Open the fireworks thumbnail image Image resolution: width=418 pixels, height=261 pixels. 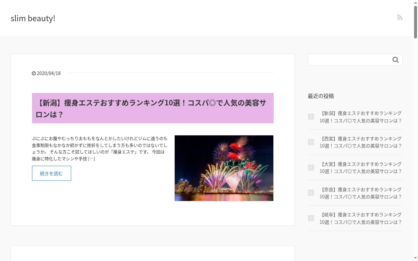coord(224,168)
